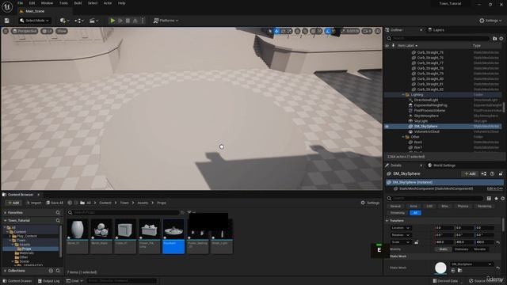Activate the viewport select arrow tool

coord(270,31)
